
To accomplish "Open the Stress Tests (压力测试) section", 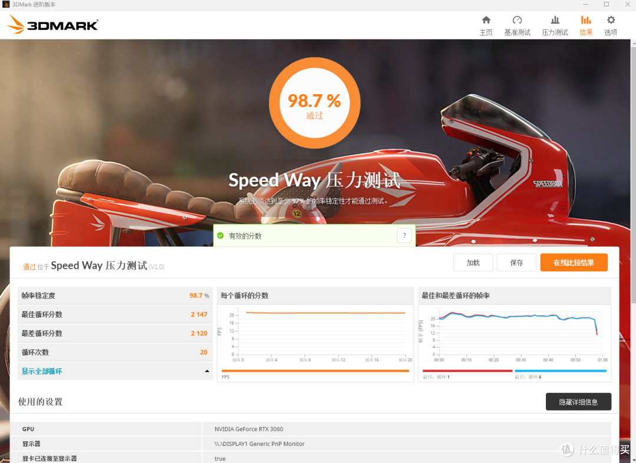I will coord(555,25).
